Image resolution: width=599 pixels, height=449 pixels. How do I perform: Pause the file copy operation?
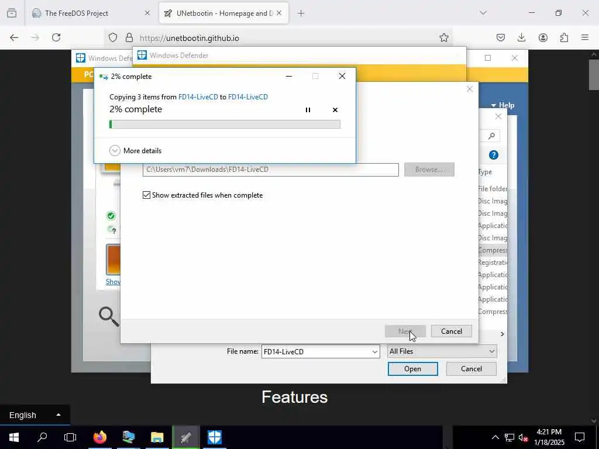click(308, 110)
